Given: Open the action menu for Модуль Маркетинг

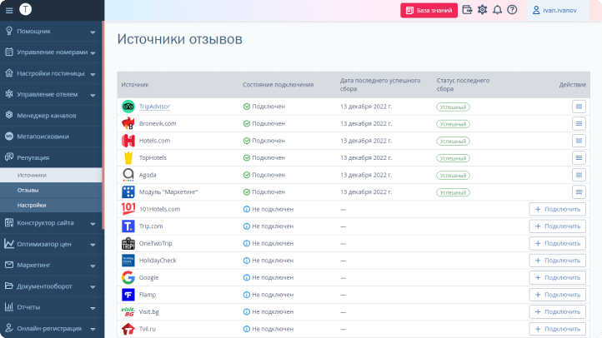Looking at the screenshot, I should 579,192.
